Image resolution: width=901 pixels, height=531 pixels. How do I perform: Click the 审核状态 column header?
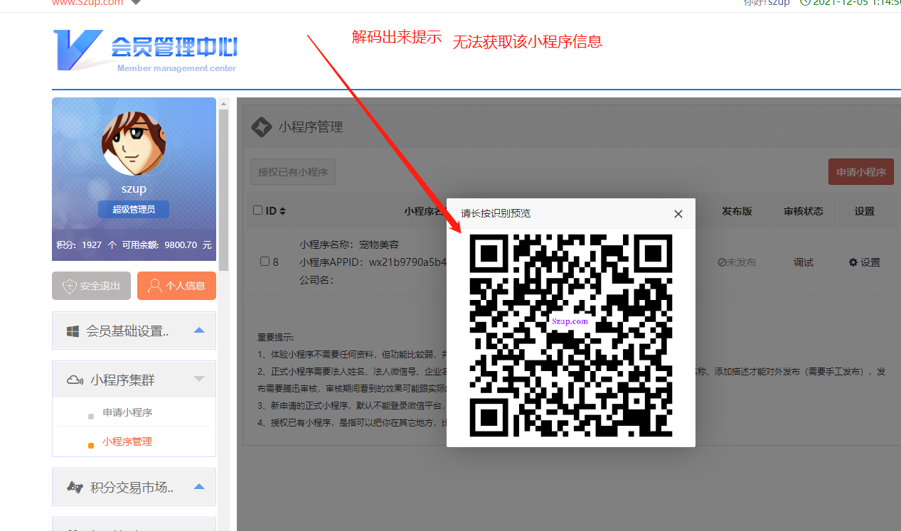tap(804, 211)
